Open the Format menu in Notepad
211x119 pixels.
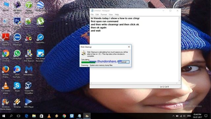coord(104,15)
